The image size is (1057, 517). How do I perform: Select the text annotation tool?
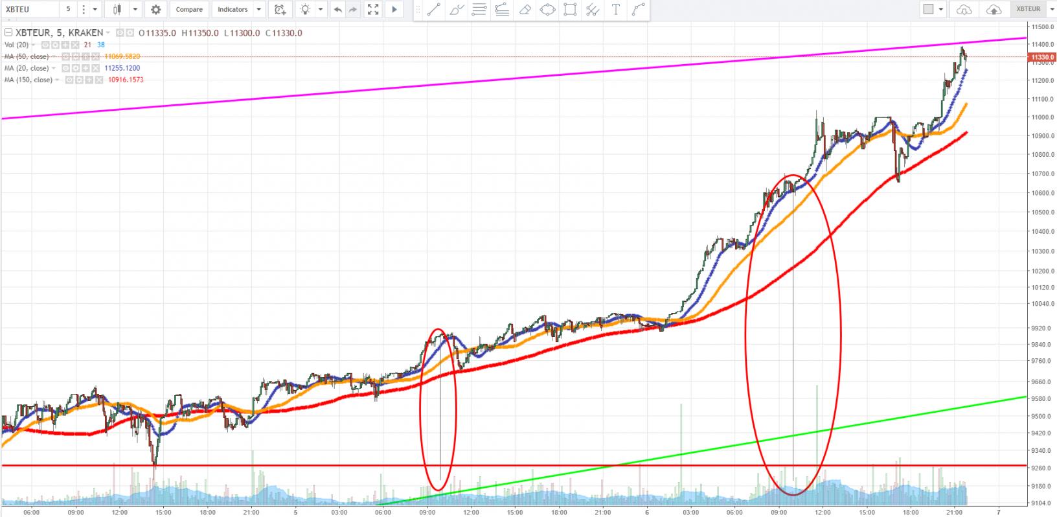pyautogui.click(x=615, y=9)
